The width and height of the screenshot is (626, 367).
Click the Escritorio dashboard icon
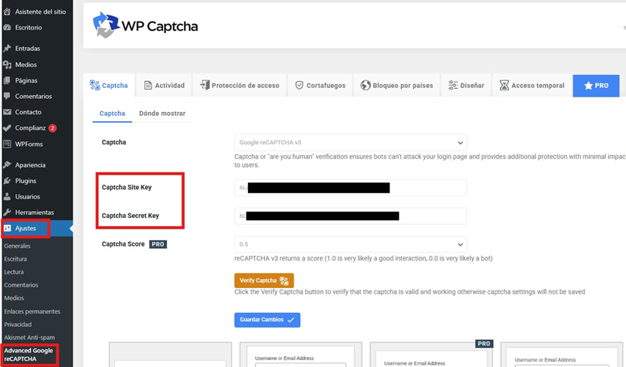7,28
